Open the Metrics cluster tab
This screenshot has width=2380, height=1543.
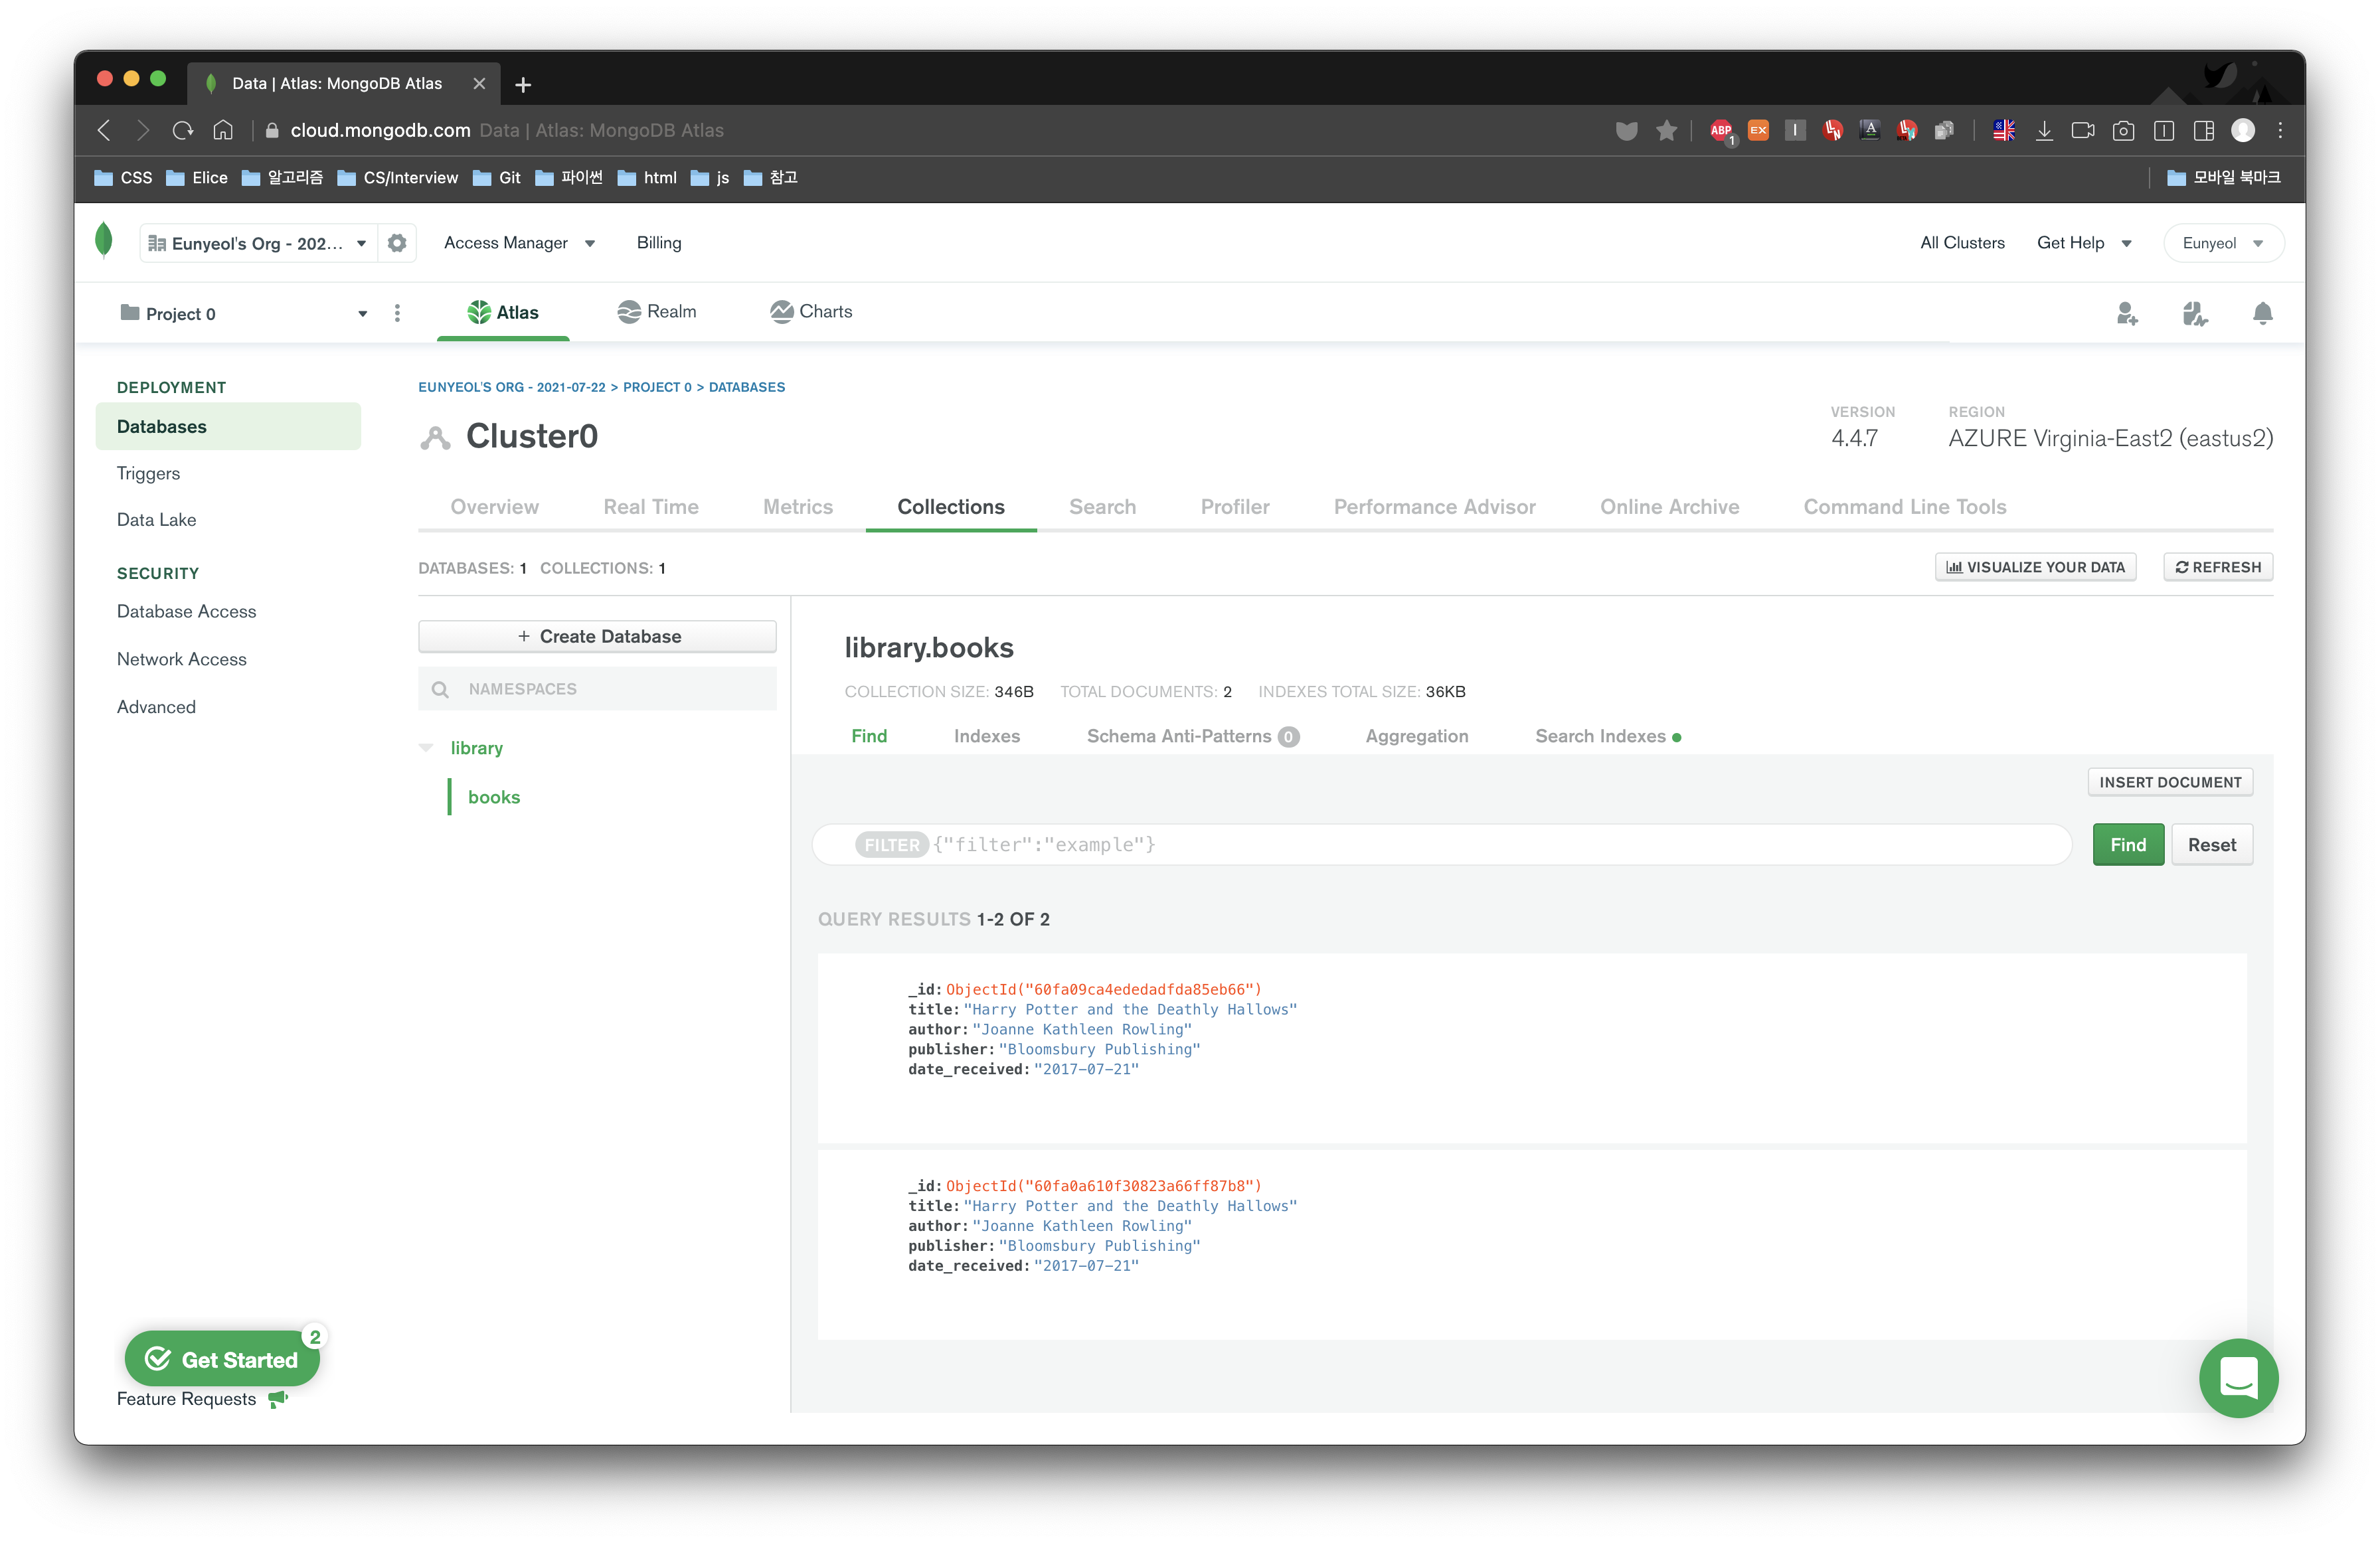[797, 507]
